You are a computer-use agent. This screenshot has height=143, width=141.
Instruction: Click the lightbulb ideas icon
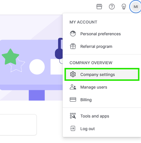point(124,7)
